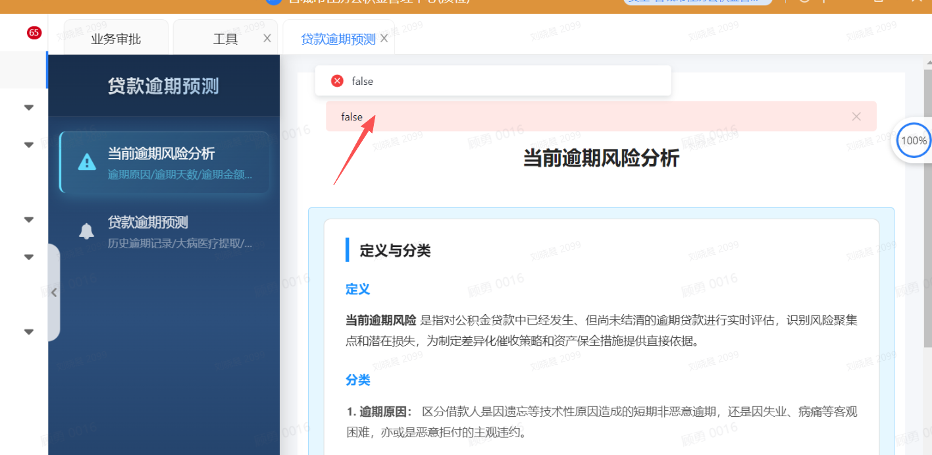Close the 工具 tab

point(267,38)
